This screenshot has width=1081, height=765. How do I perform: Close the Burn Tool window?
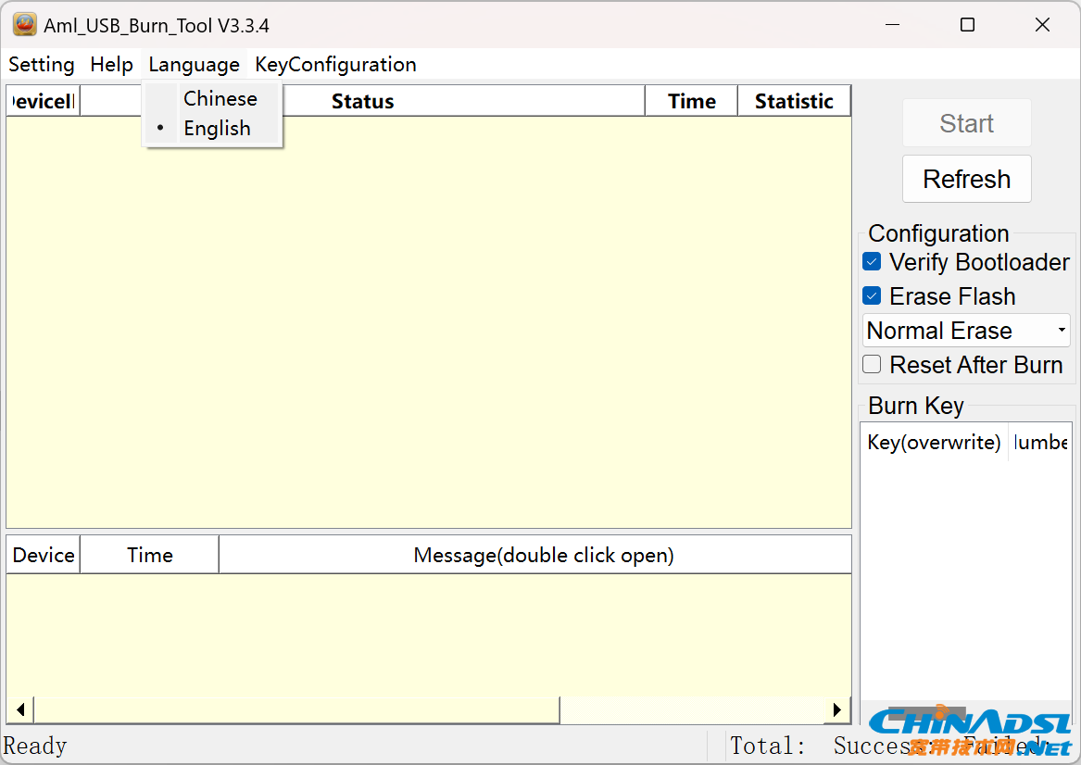point(1042,25)
